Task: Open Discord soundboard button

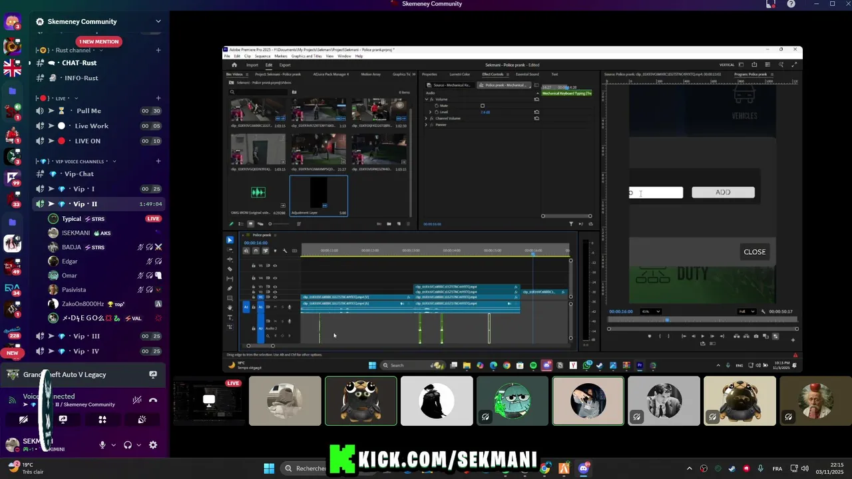Action: click(x=142, y=419)
